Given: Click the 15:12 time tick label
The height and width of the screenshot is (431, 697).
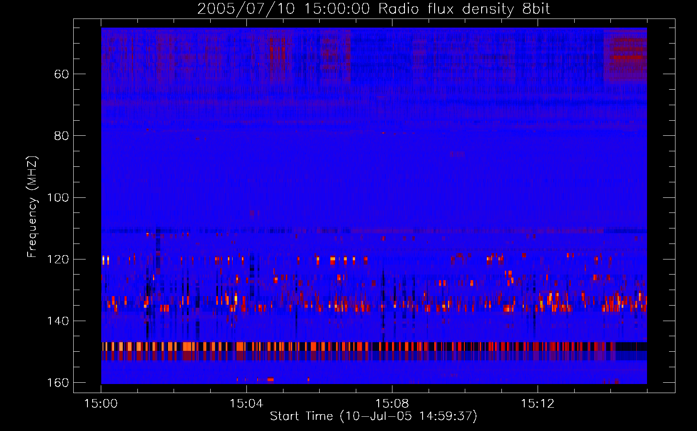Looking at the screenshot, I should tap(537, 404).
